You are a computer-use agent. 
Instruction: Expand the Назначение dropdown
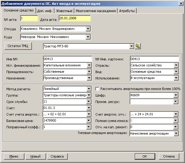89,78
